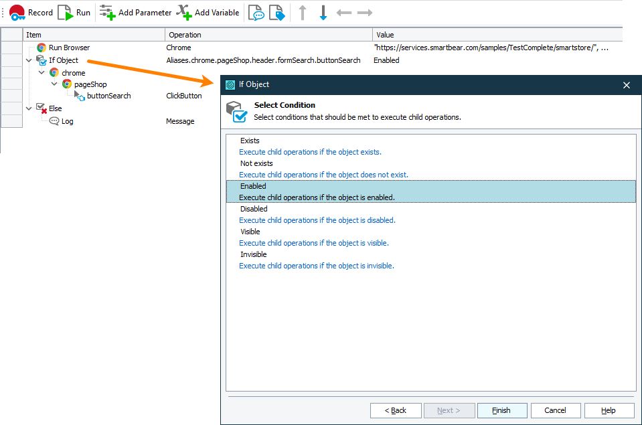Click the comment document toolbar icon
This screenshot has height=425, width=642.
click(256, 13)
